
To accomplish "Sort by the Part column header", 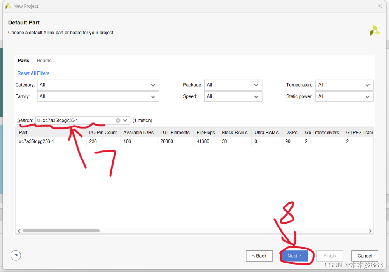I will click(51, 132).
